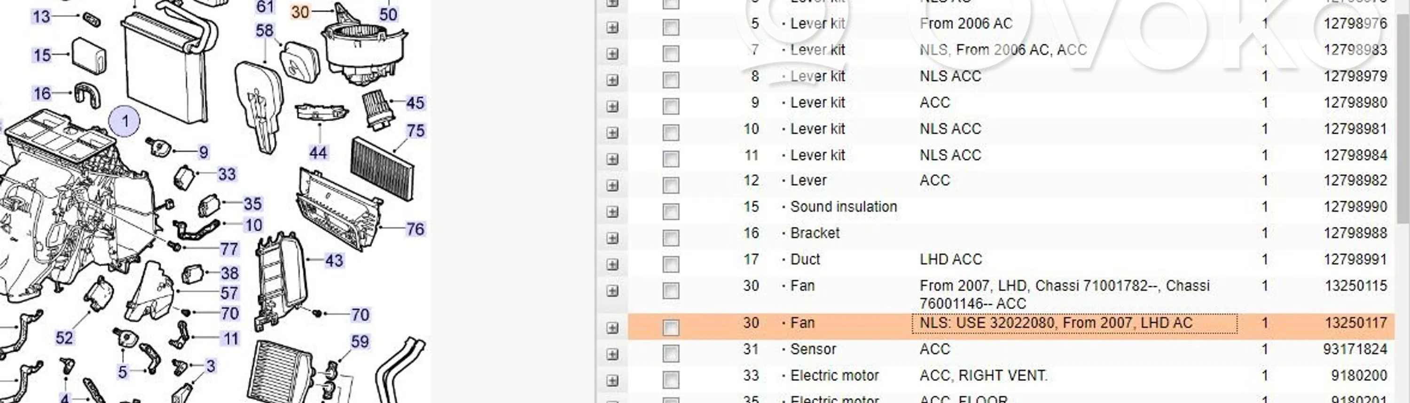Screen dimensions: 1410x403
Task: Select callout 58 in the parts diagram
Action: pos(264,31)
